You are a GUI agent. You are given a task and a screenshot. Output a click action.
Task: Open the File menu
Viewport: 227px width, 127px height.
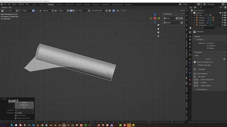click(x=5, y=4)
